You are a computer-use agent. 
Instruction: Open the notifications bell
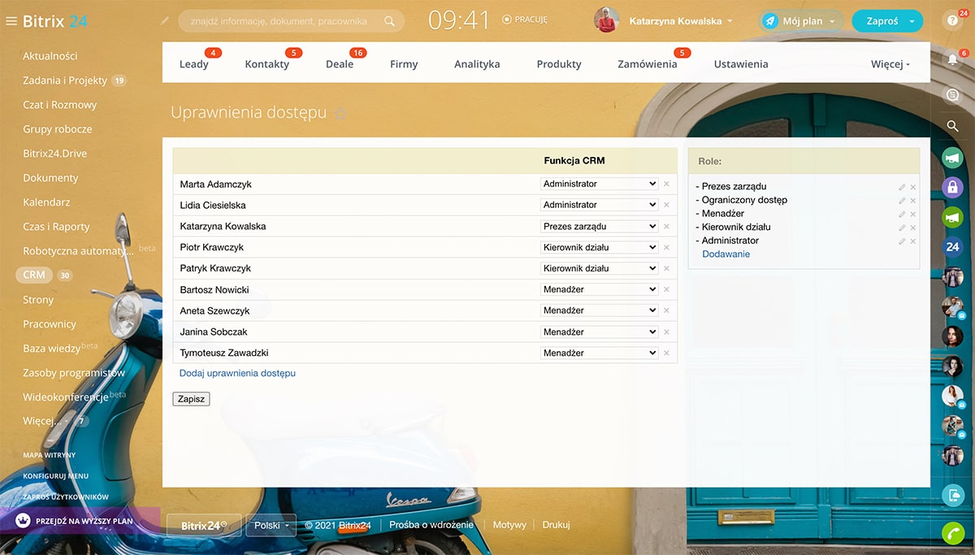952,59
